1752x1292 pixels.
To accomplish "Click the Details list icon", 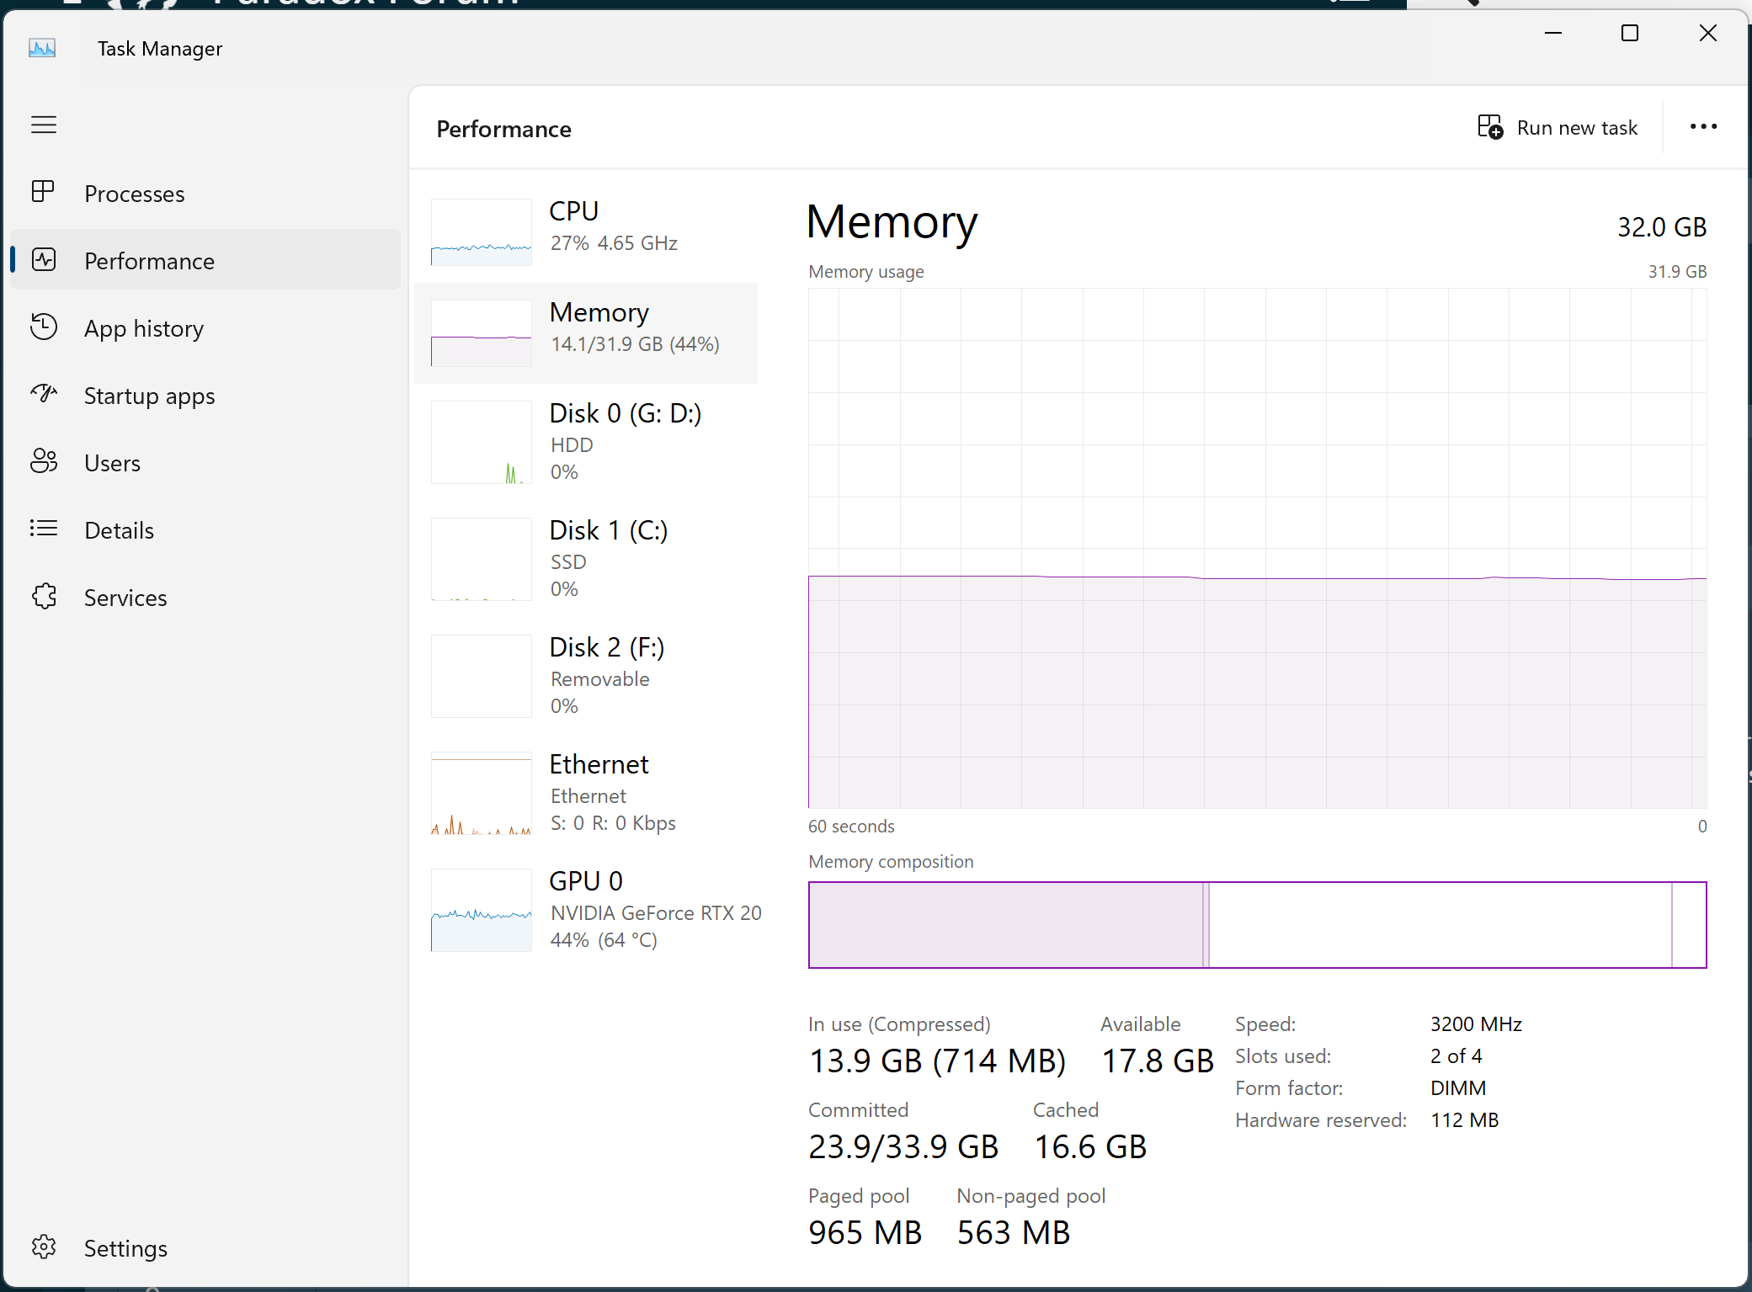I will pos(44,529).
